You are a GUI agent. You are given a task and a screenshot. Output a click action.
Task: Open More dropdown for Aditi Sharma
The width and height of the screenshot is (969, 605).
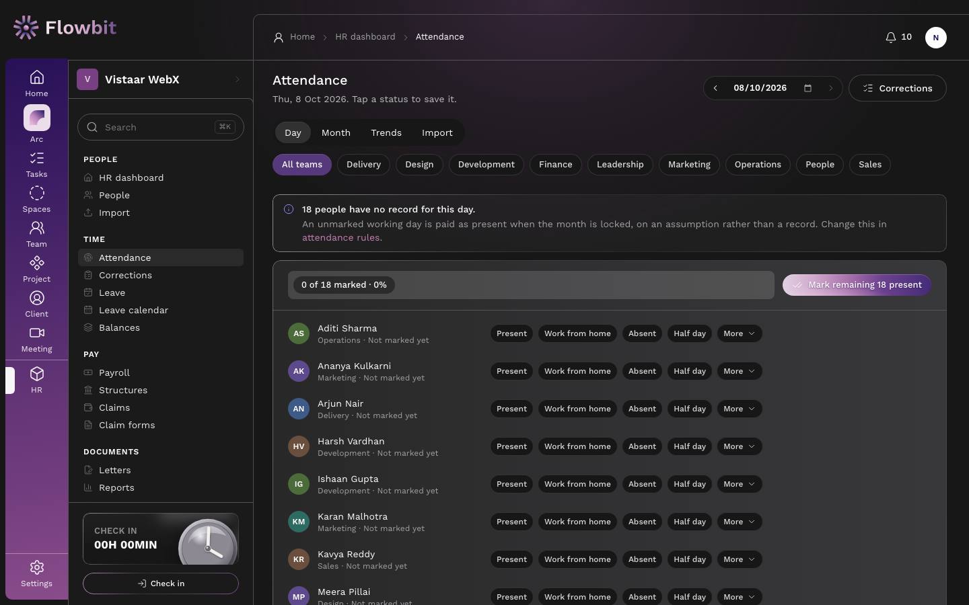739,333
